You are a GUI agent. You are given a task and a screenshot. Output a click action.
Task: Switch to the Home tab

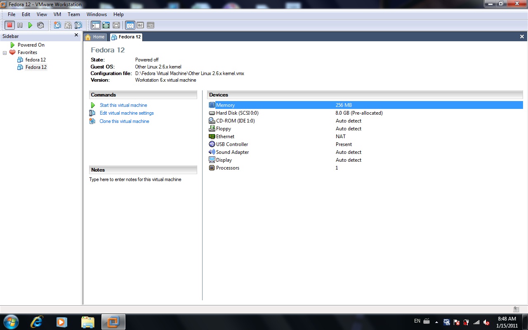pyautogui.click(x=95, y=37)
